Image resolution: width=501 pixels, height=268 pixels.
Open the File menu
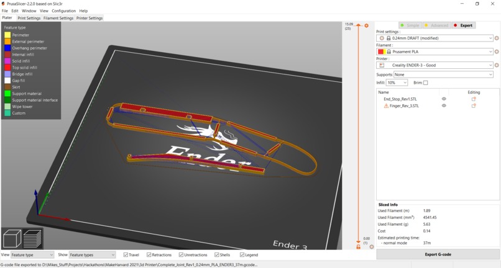tap(5, 11)
